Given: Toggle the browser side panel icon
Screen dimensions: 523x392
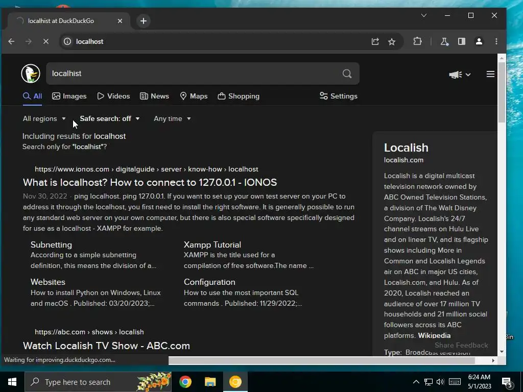Looking at the screenshot, I should (x=462, y=41).
